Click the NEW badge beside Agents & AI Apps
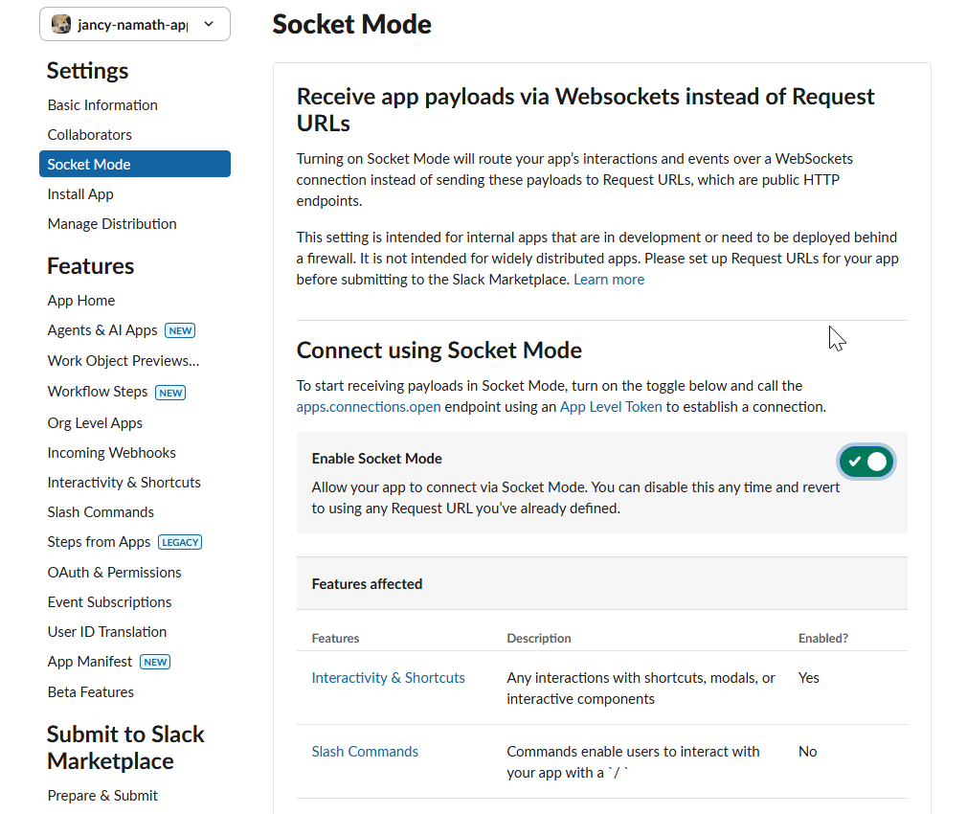 click(180, 330)
